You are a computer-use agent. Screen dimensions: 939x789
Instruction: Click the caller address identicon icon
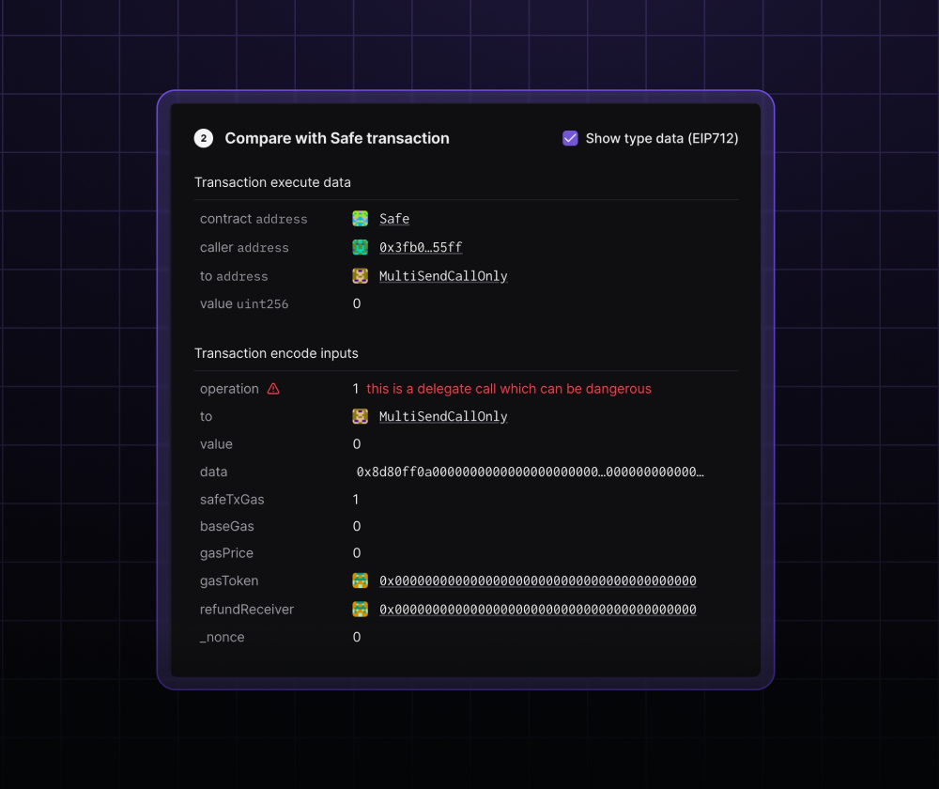(360, 248)
